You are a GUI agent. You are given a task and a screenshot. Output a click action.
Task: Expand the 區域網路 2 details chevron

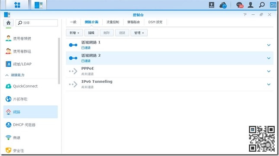point(269,58)
